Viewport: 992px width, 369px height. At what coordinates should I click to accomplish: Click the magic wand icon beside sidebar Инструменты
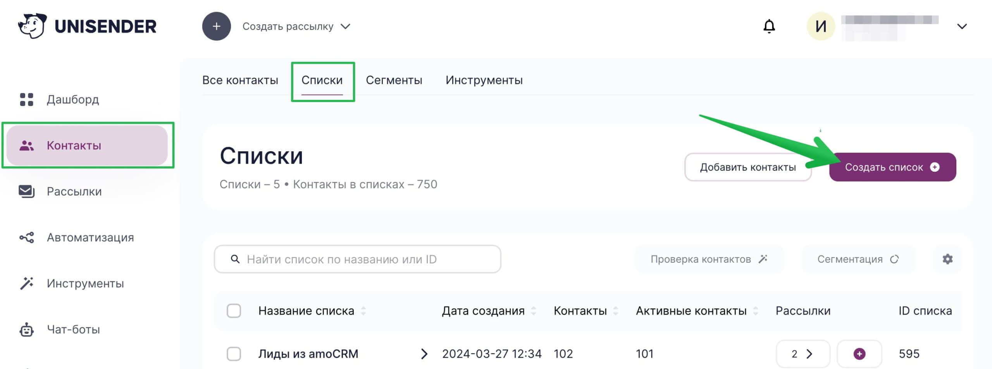(x=27, y=284)
